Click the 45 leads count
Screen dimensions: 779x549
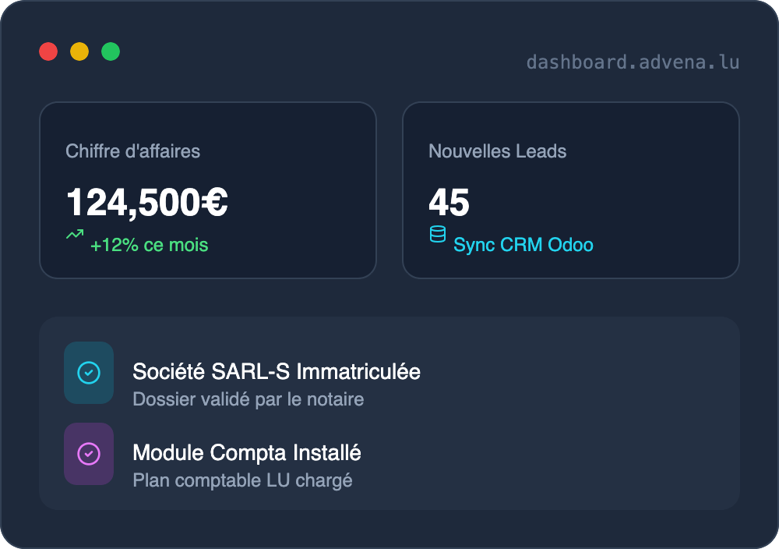tap(449, 203)
